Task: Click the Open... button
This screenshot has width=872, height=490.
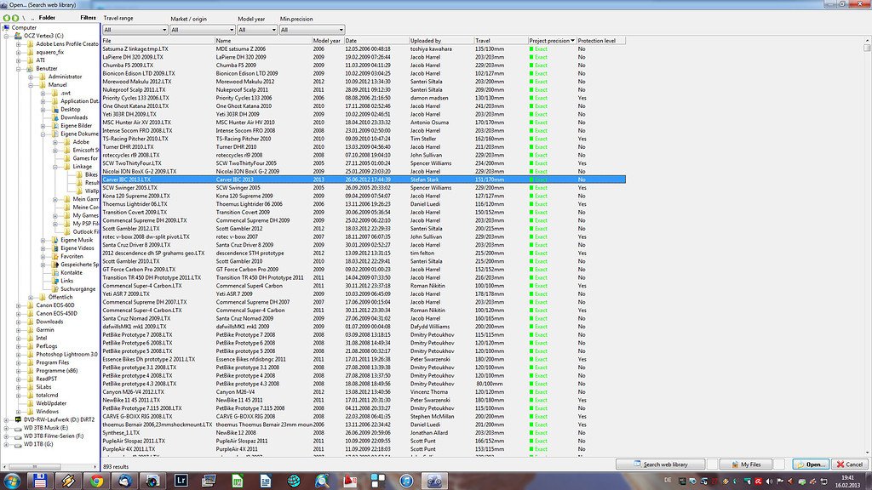Action: point(811,464)
